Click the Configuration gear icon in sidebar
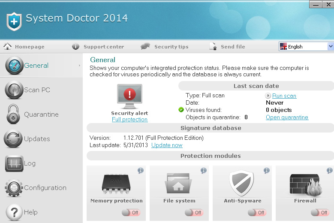Screen dimensions: 334x223 tap(14, 188)
